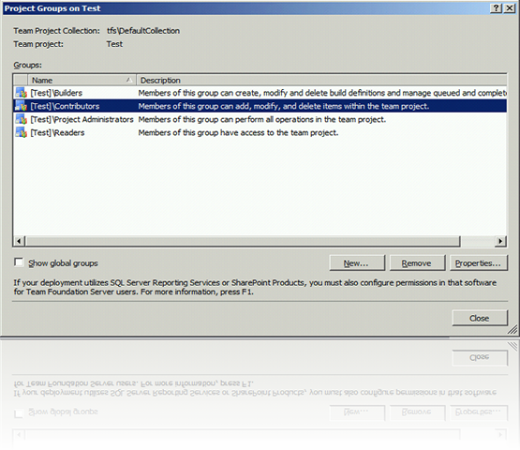Click the Remove button
This screenshot has height=450, width=520.
(x=417, y=263)
